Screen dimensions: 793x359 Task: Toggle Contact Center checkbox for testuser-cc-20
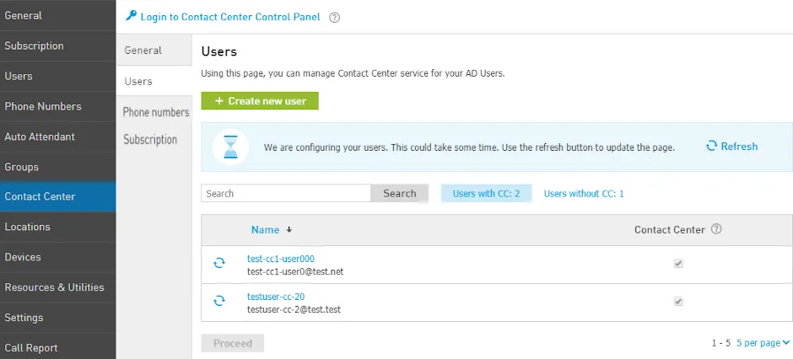[679, 302]
